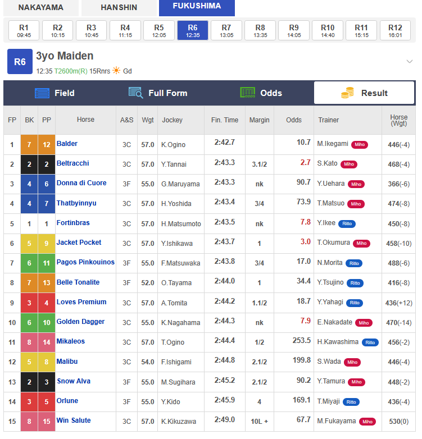422x439 pixels.
Task: Expand race details chevron beside 3yo Maiden
Action: [410, 61]
